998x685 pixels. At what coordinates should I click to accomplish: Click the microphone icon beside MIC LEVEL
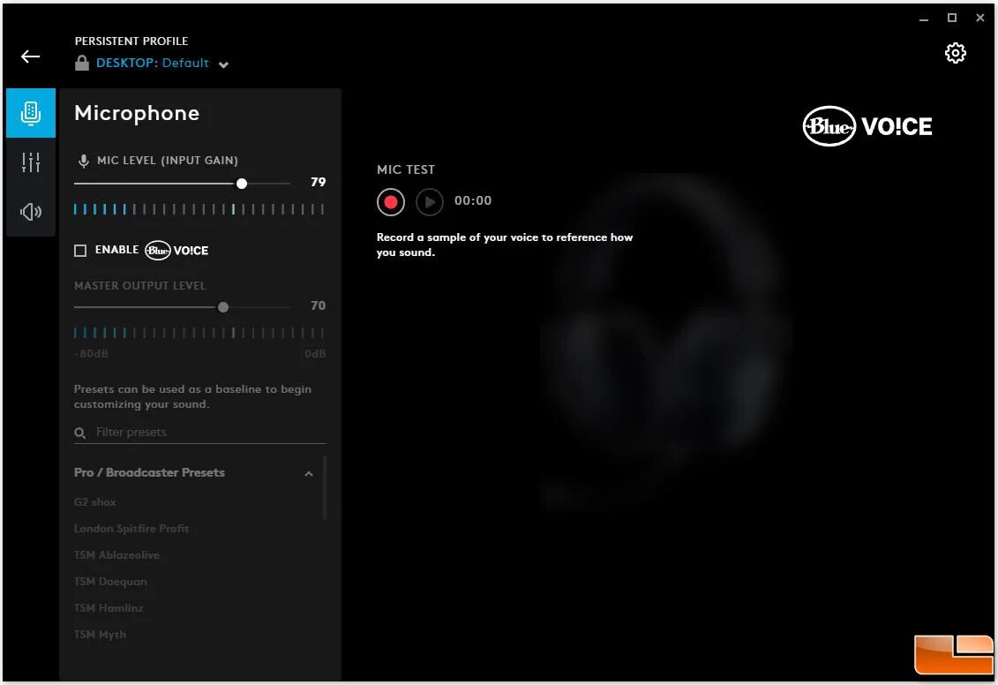83,161
